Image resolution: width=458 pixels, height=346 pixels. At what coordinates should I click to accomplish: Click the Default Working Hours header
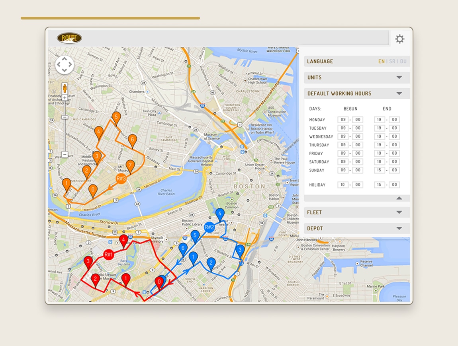pyautogui.click(x=357, y=93)
